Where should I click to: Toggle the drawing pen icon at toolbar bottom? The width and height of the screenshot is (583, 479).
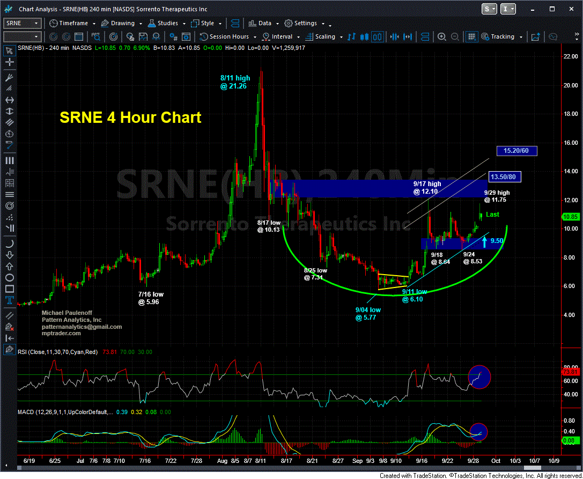(9, 350)
